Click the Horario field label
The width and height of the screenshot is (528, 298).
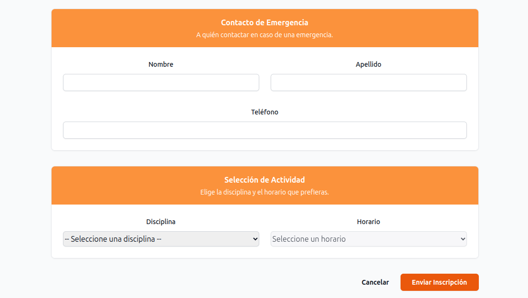(x=369, y=222)
